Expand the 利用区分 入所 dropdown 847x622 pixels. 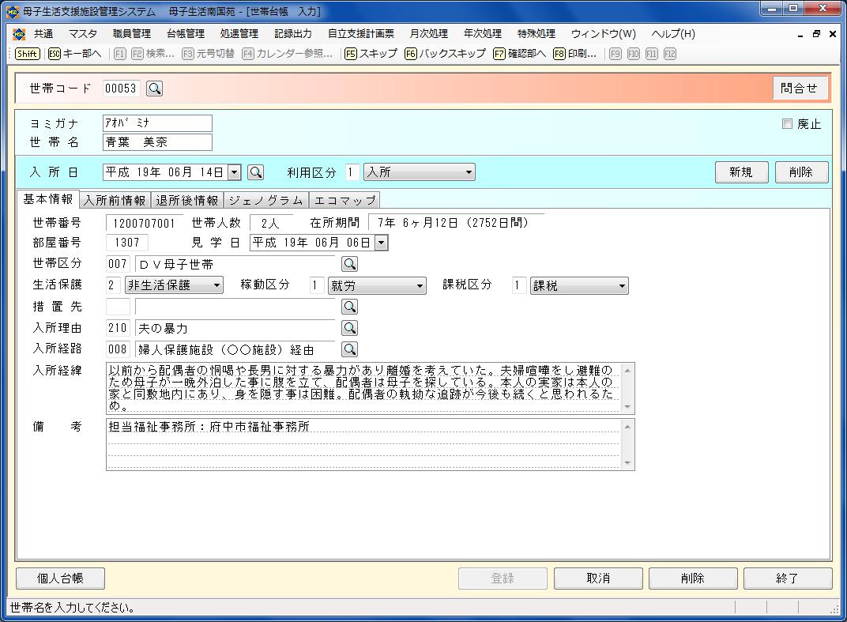(x=469, y=172)
